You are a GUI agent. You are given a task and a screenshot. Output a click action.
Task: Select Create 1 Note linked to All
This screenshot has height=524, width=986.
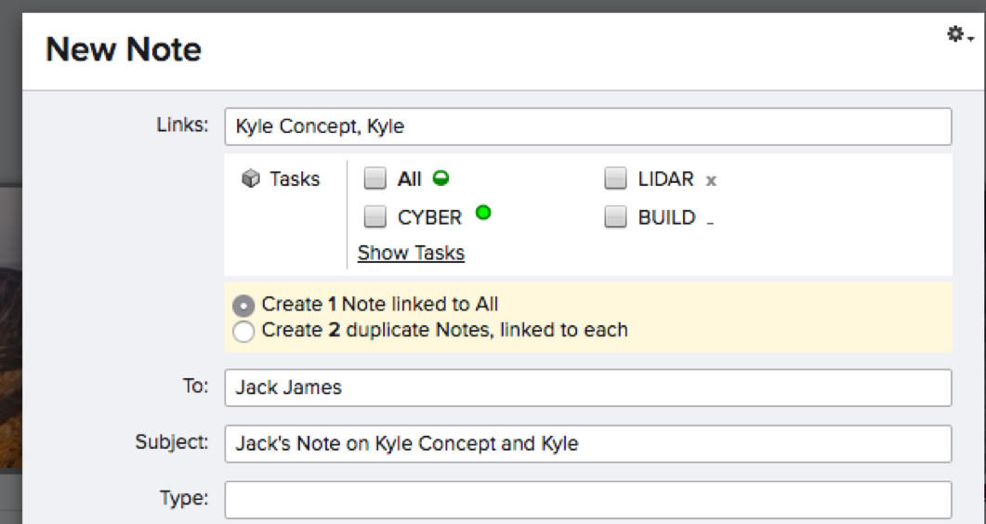click(243, 306)
